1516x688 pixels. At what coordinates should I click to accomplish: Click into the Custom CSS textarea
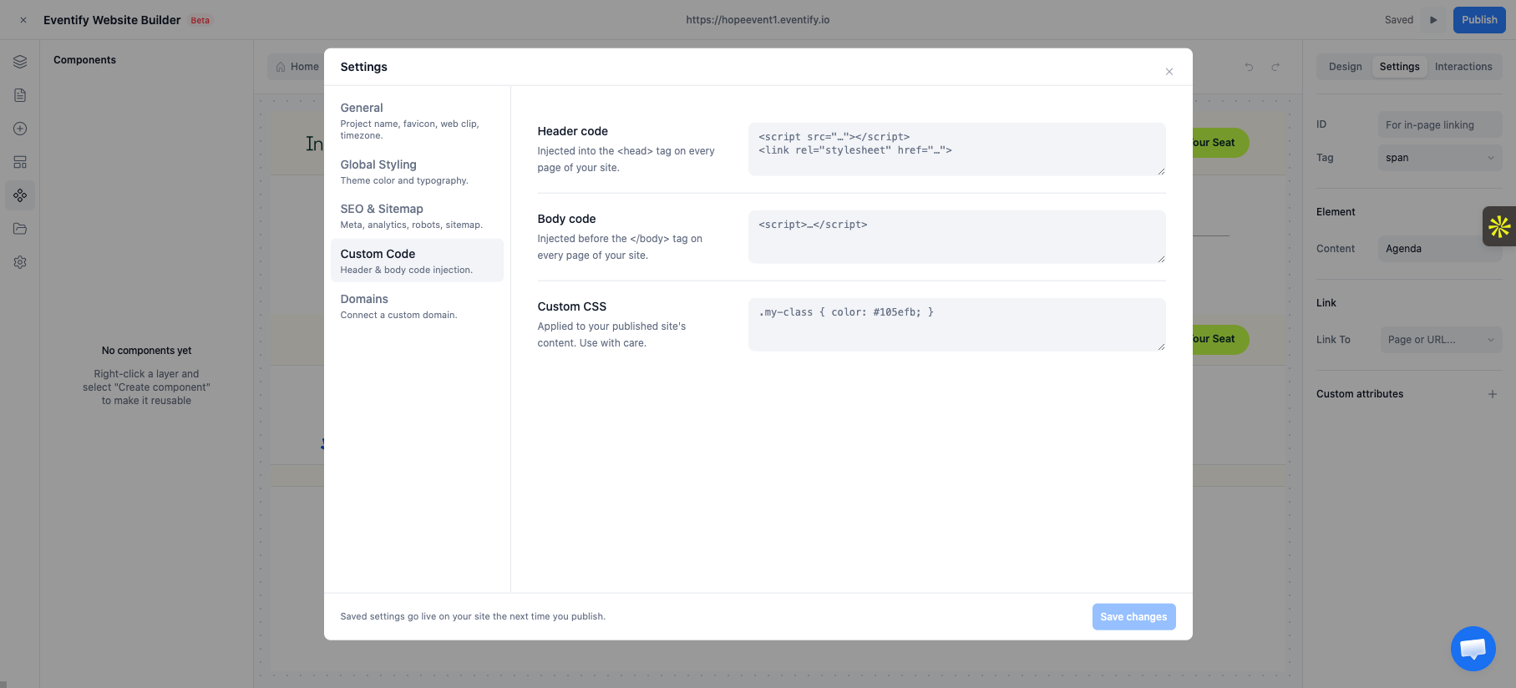(x=956, y=325)
